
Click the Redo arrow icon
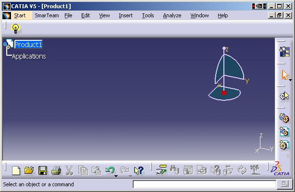tap(124, 170)
